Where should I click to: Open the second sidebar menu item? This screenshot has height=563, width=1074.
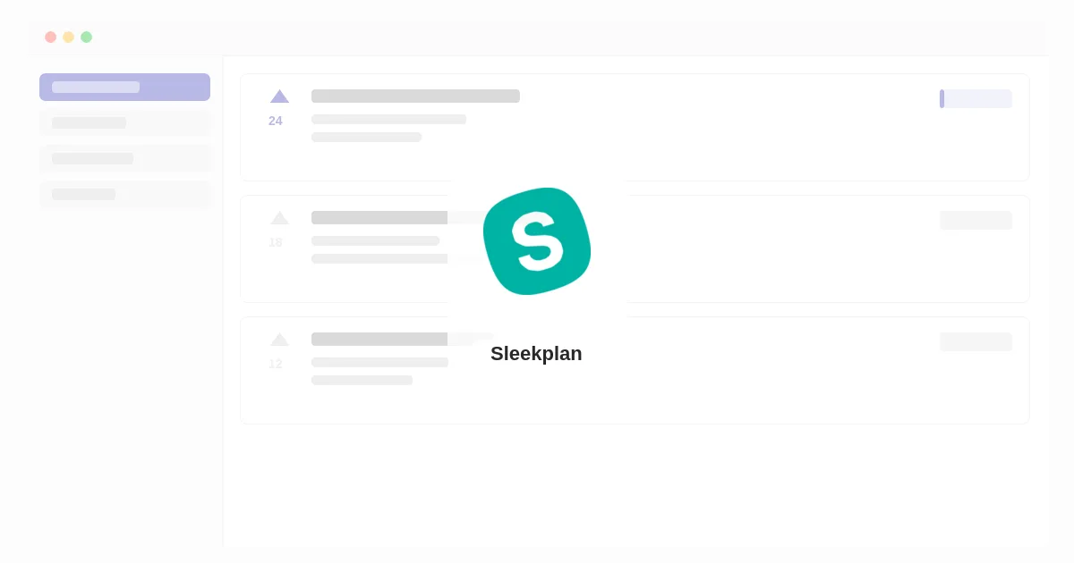click(124, 122)
